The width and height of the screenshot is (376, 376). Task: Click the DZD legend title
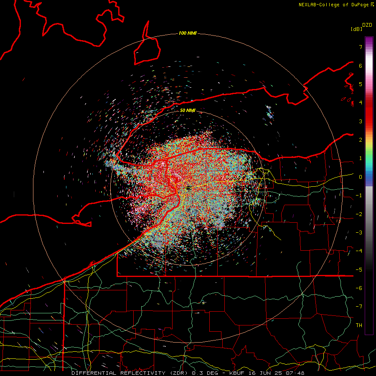tap(367, 25)
